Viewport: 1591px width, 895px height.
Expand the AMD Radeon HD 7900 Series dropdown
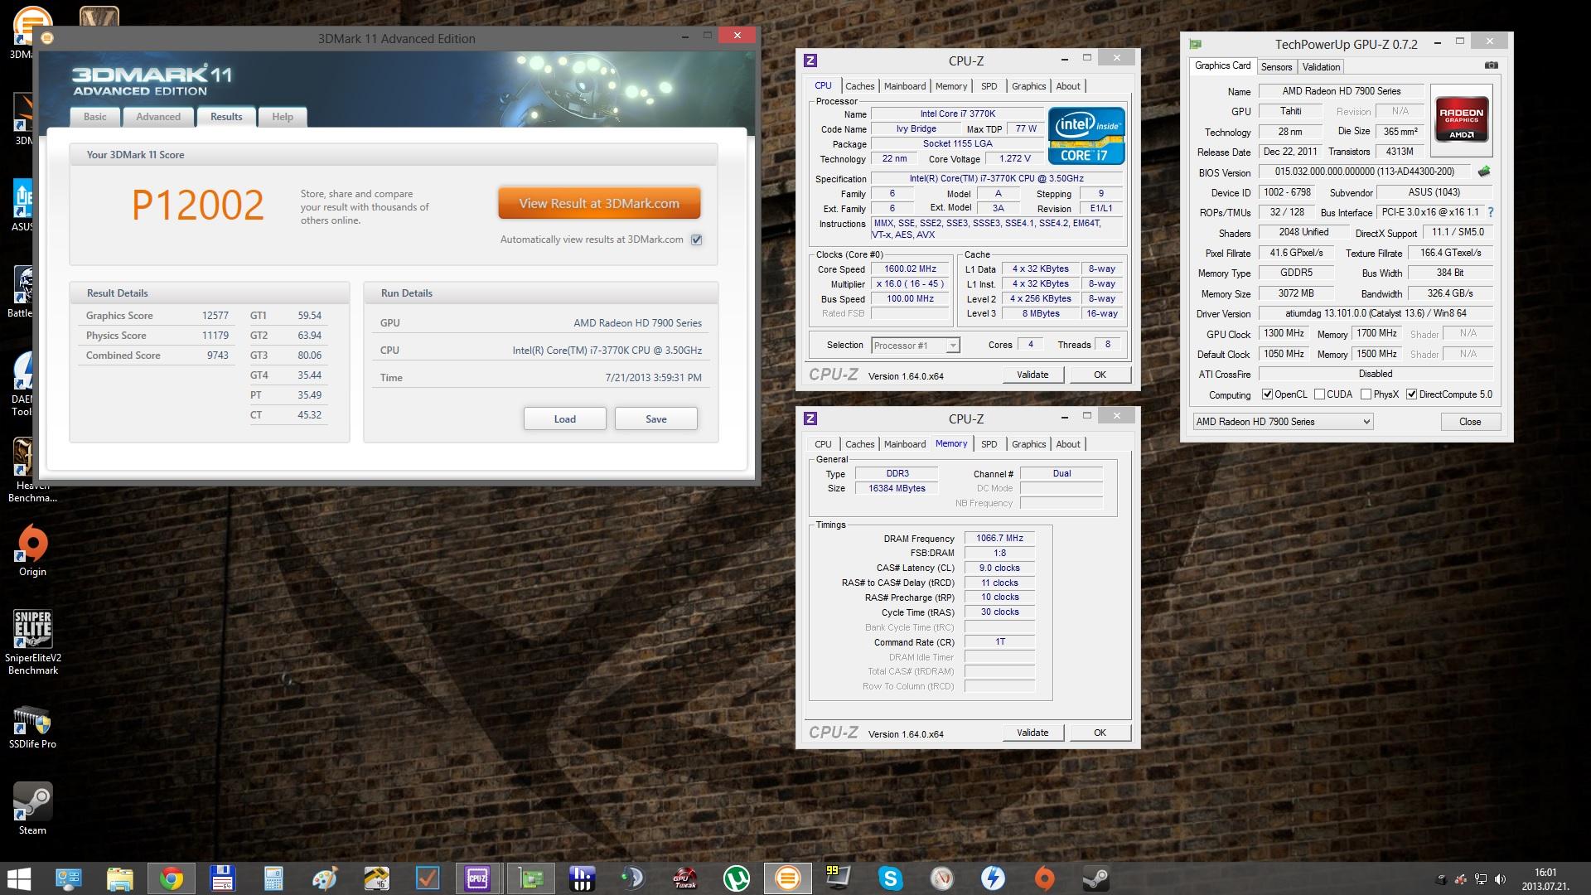click(1283, 422)
